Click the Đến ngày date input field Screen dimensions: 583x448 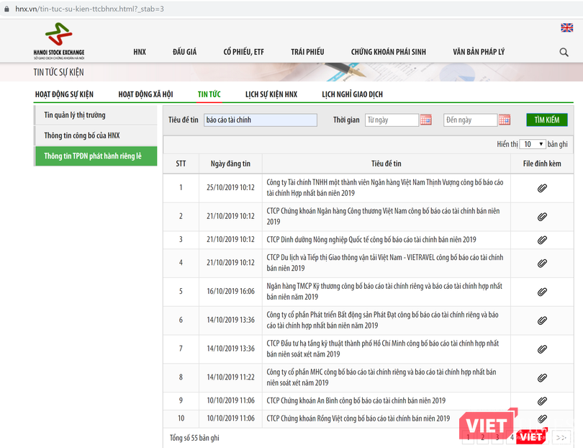470,120
